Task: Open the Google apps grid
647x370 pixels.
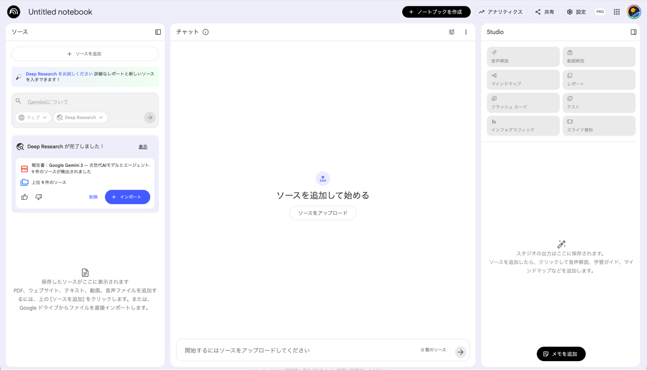Action: (x=617, y=12)
